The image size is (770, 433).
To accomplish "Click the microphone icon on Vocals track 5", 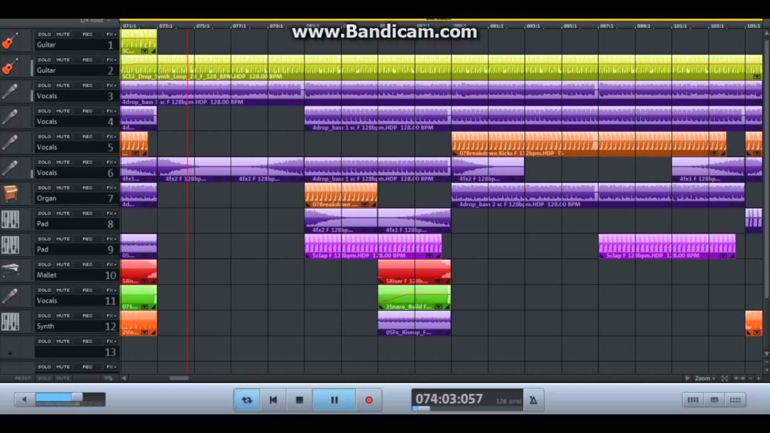I will (x=10, y=143).
